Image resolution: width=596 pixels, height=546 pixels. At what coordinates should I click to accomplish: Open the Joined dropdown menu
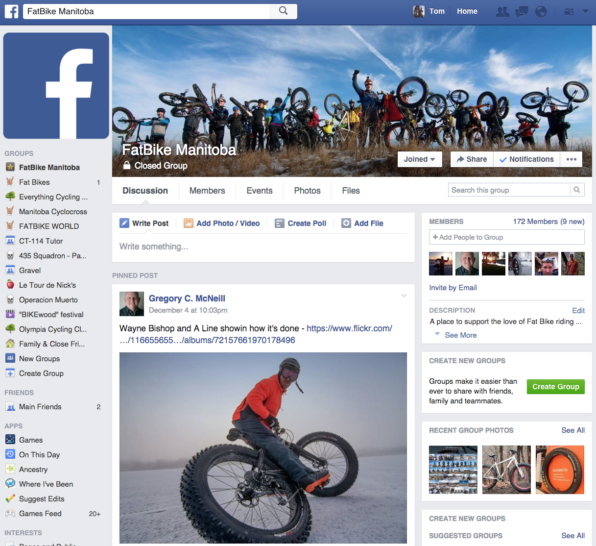pos(419,159)
